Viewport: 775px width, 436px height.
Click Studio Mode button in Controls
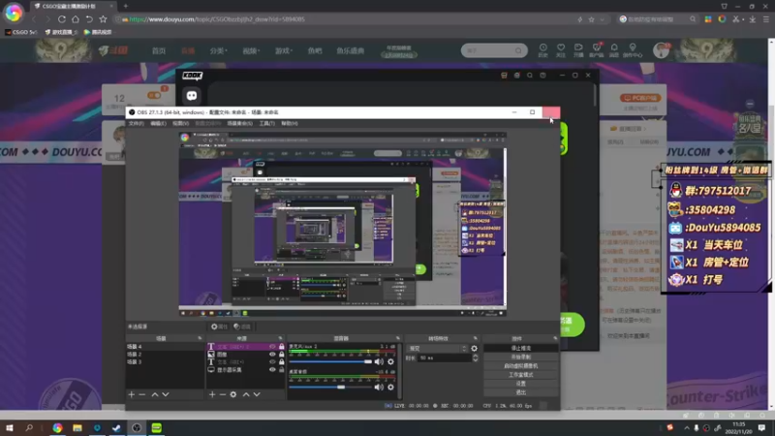521,375
